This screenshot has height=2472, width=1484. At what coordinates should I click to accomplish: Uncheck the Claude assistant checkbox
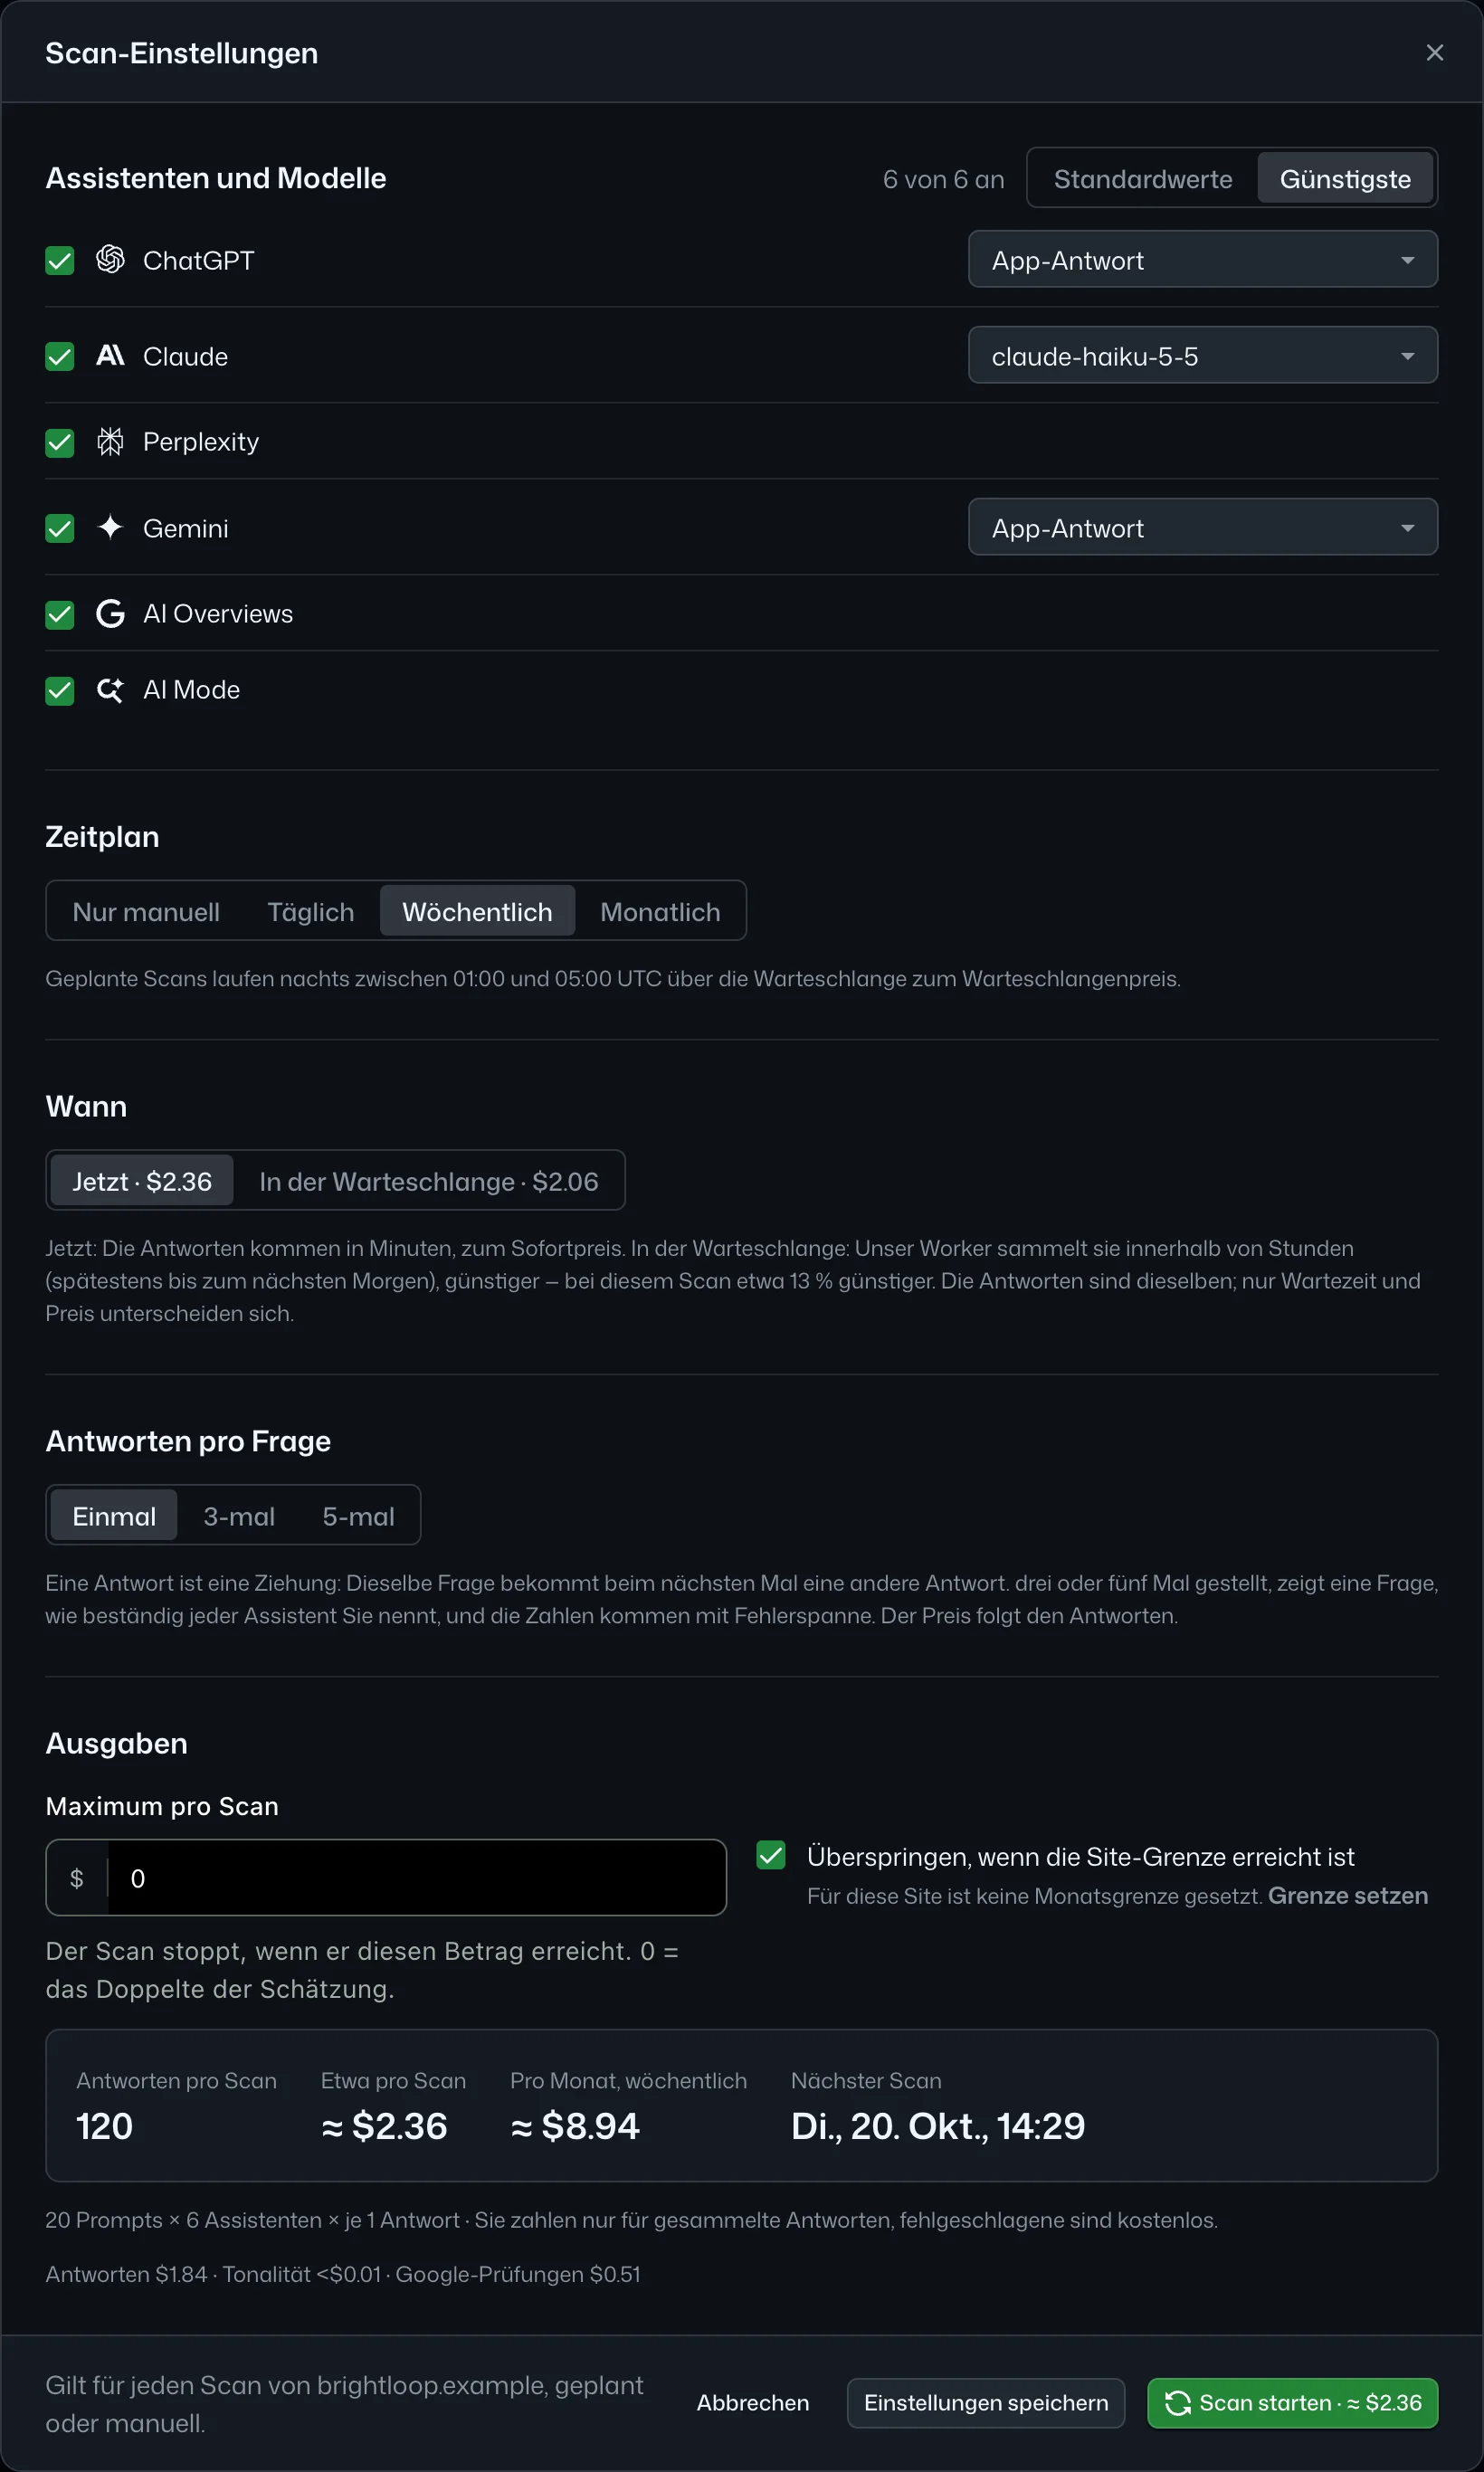[x=60, y=357]
